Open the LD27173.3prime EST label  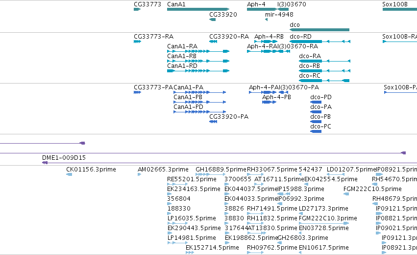coord(323,208)
